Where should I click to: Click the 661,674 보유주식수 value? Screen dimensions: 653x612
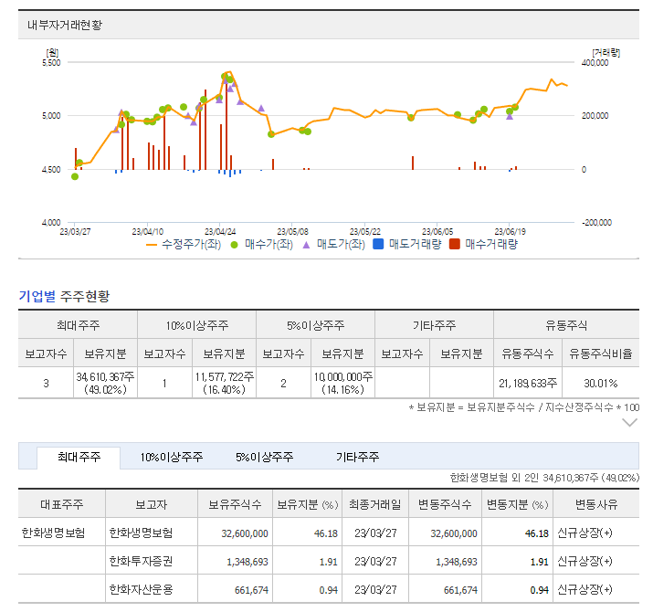pos(251,590)
